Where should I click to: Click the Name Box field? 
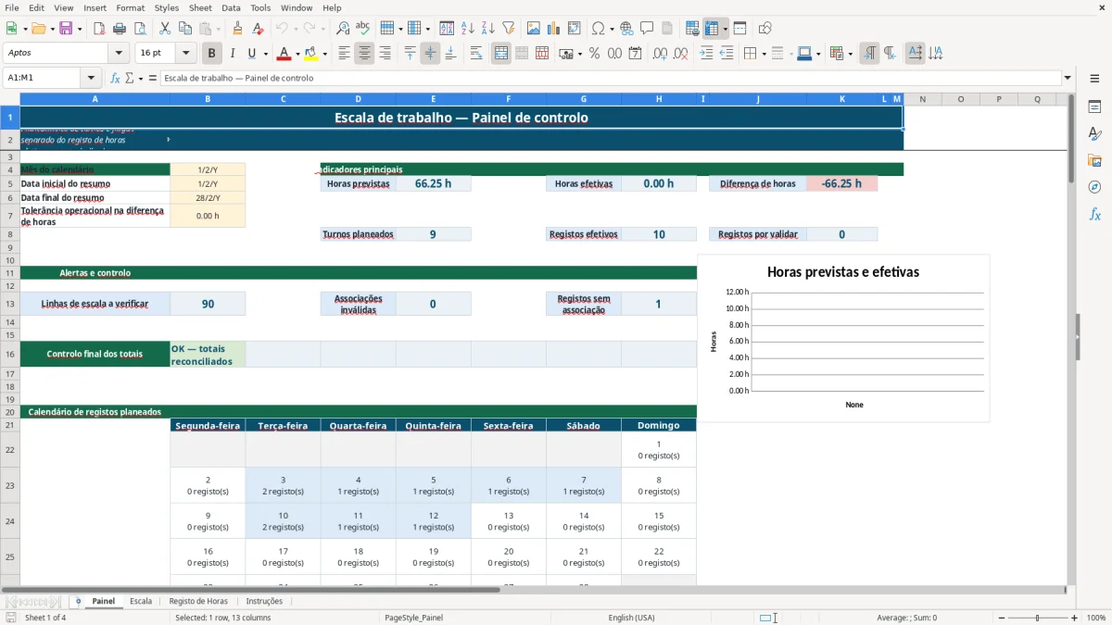(43, 79)
